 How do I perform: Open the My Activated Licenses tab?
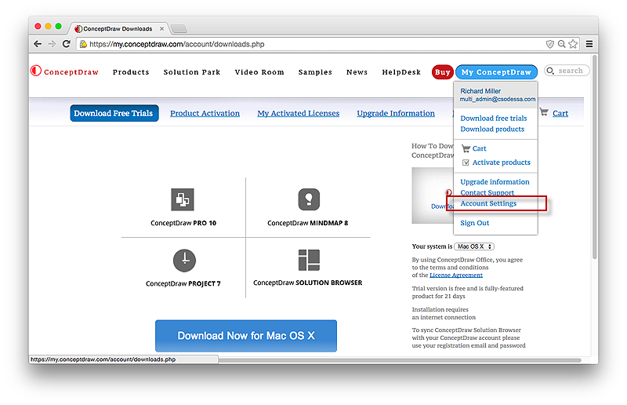[299, 113]
